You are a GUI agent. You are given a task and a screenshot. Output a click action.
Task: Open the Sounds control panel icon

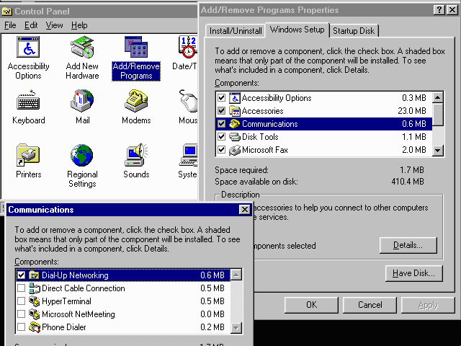tap(136, 156)
